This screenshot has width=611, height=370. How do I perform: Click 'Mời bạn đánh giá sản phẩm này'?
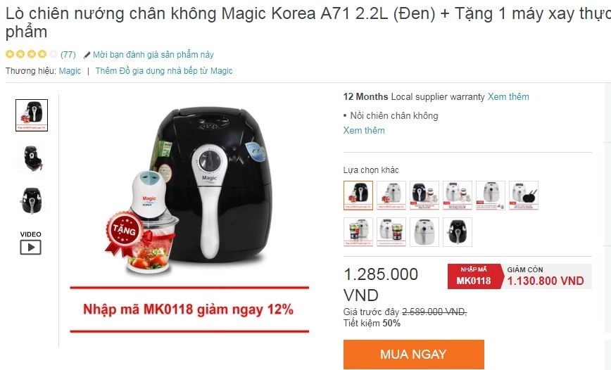coord(153,55)
